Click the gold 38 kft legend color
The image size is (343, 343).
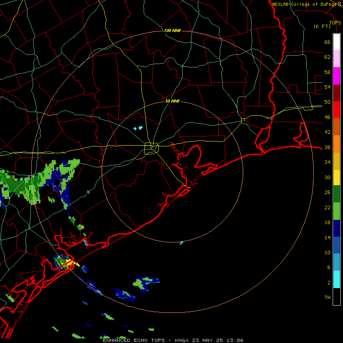point(337,161)
